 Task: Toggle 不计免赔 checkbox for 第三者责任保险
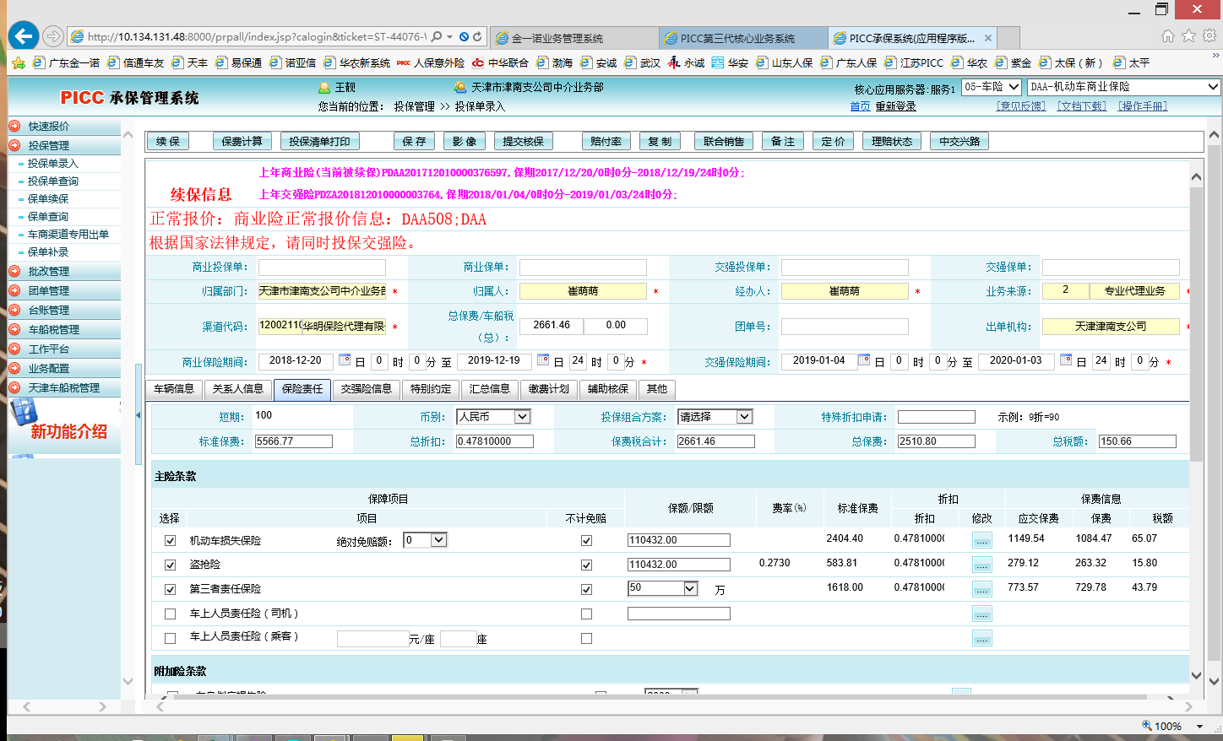coord(586,589)
